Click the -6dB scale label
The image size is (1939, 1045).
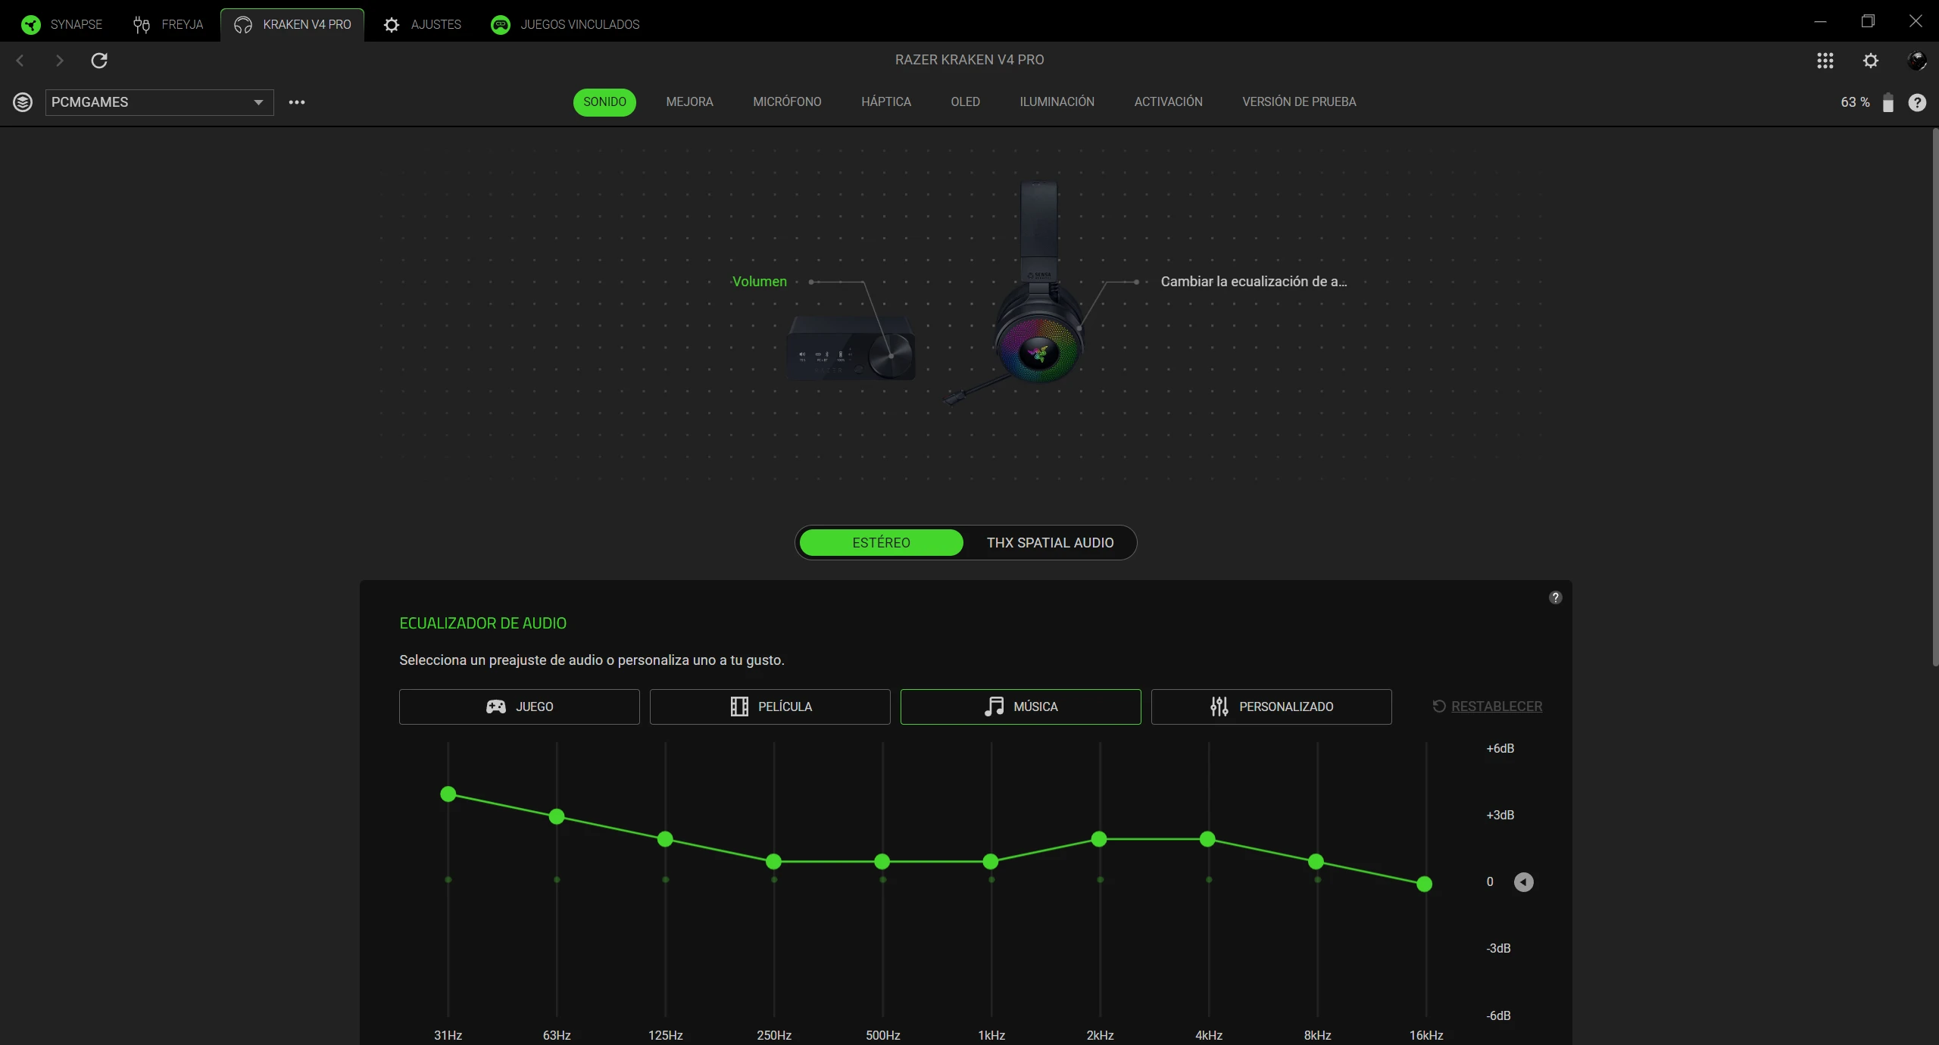[x=1498, y=1016]
